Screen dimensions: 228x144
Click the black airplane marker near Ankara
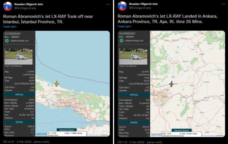tap(171, 84)
